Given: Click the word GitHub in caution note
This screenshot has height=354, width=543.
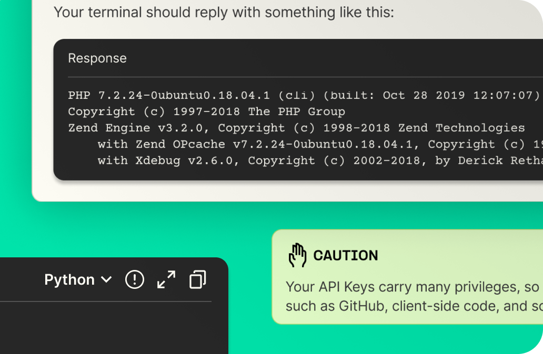Looking at the screenshot, I should (x=362, y=306).
